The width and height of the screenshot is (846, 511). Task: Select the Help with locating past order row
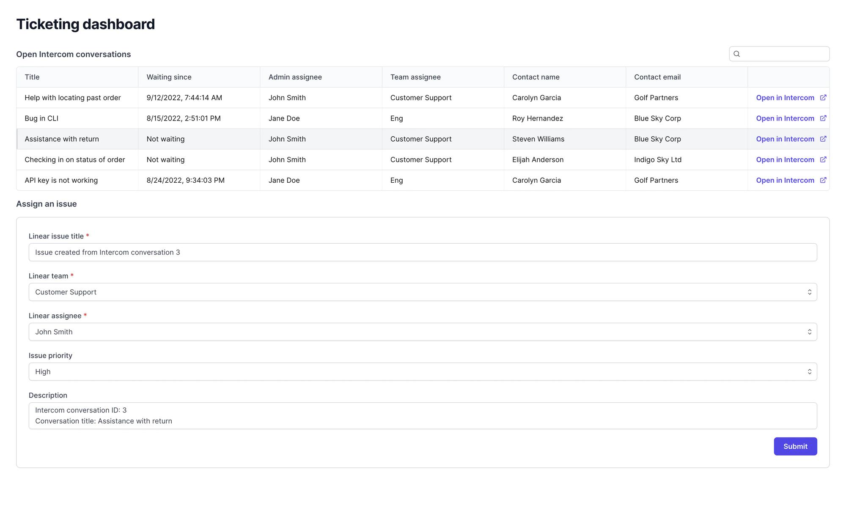[x=423, y=98]
